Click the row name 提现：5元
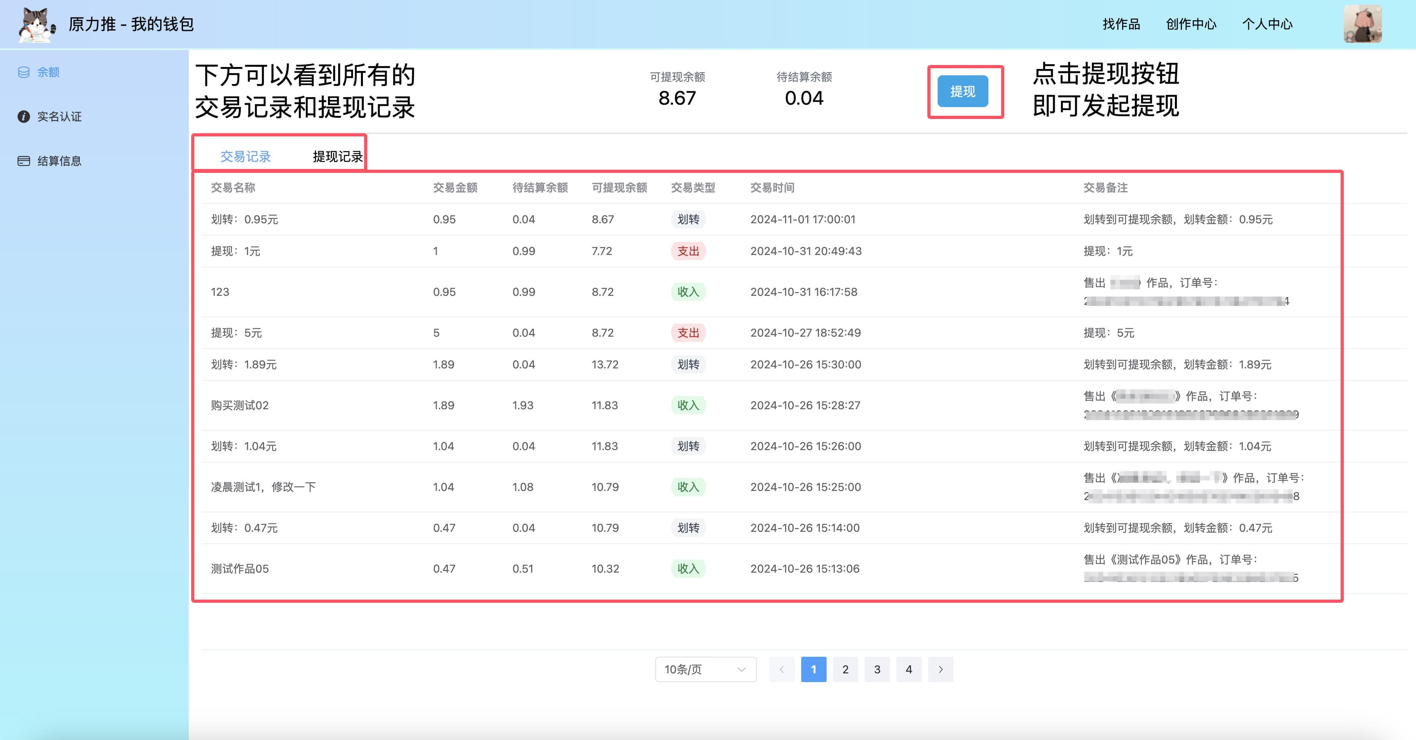 click(x=236, y=333)
